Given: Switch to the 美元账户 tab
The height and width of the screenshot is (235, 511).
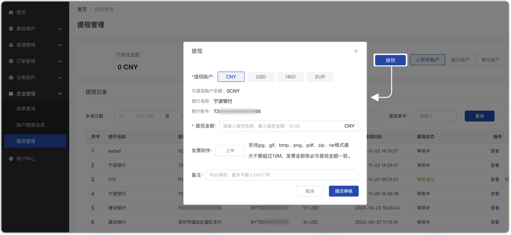Looking at the screenshot, I should point(460,59).
